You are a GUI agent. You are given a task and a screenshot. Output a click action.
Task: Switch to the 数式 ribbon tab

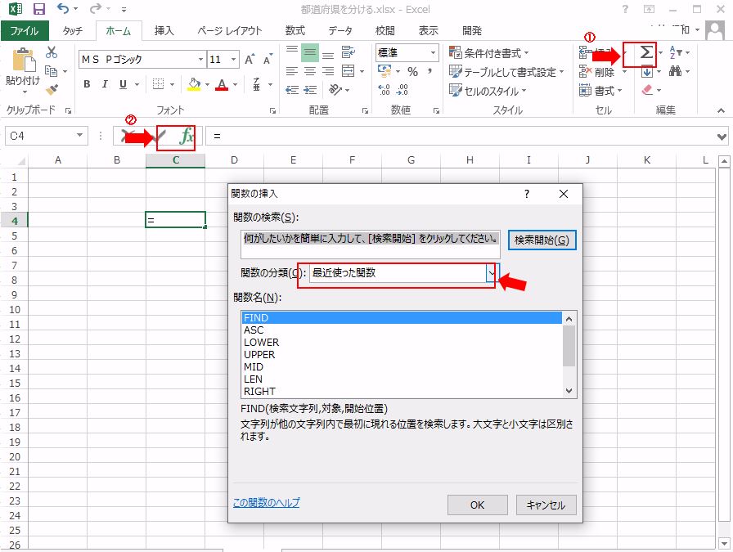point(295,30)
